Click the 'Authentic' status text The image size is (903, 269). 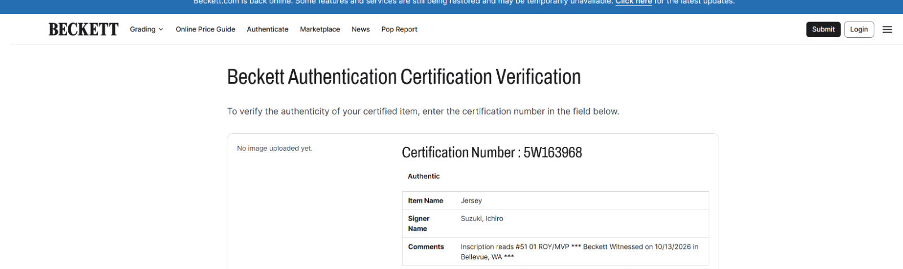(x=423, y=176)
